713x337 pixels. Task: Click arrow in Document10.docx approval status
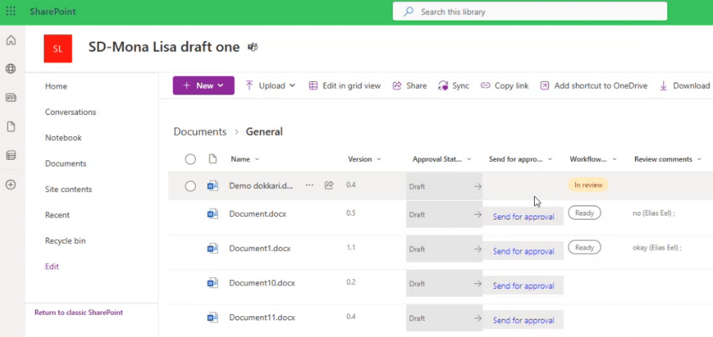[x=478, y=283]
